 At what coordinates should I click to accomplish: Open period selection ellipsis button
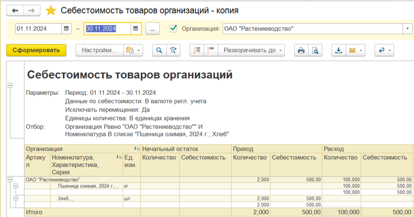tap(153, 29)
